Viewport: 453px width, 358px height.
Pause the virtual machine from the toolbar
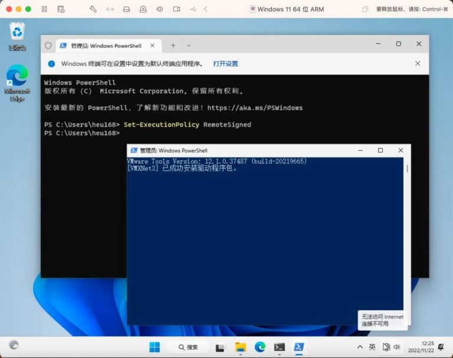pyautogui.click(x=44, y=9)
